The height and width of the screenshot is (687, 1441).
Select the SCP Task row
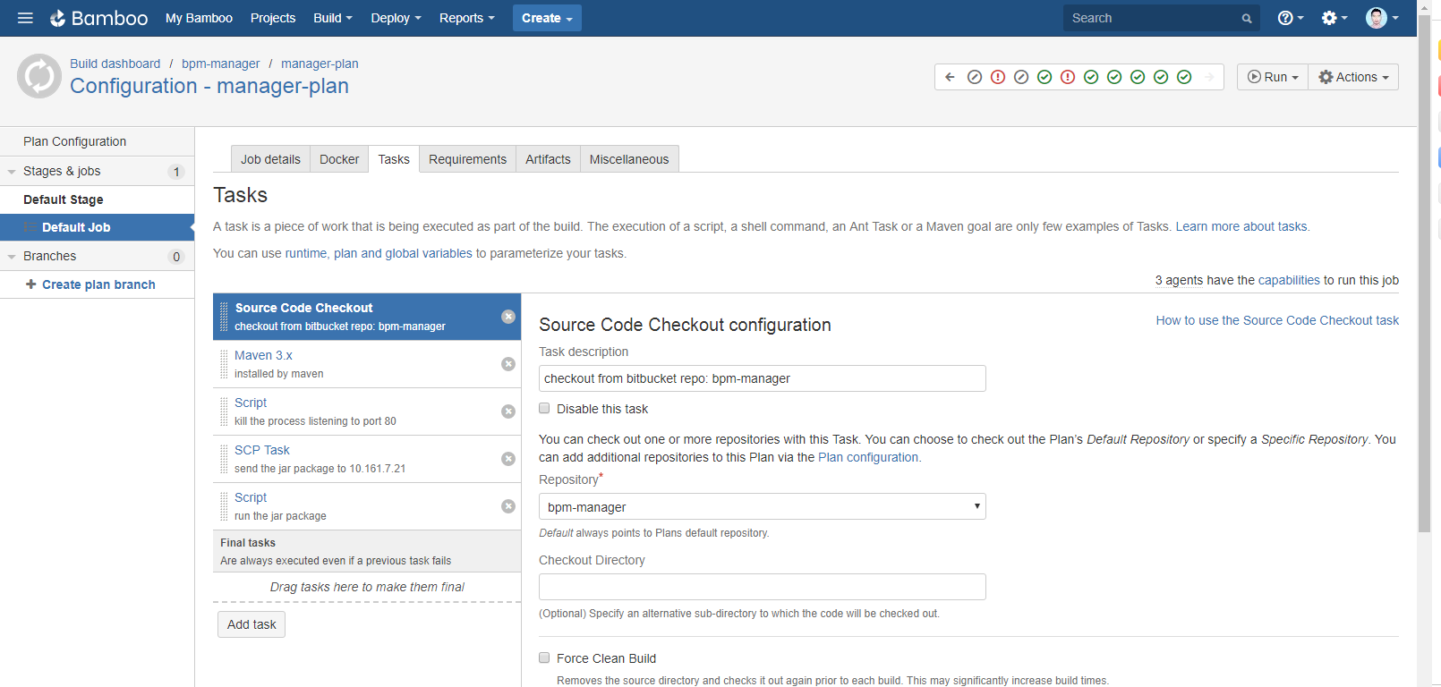pos(367,459)
